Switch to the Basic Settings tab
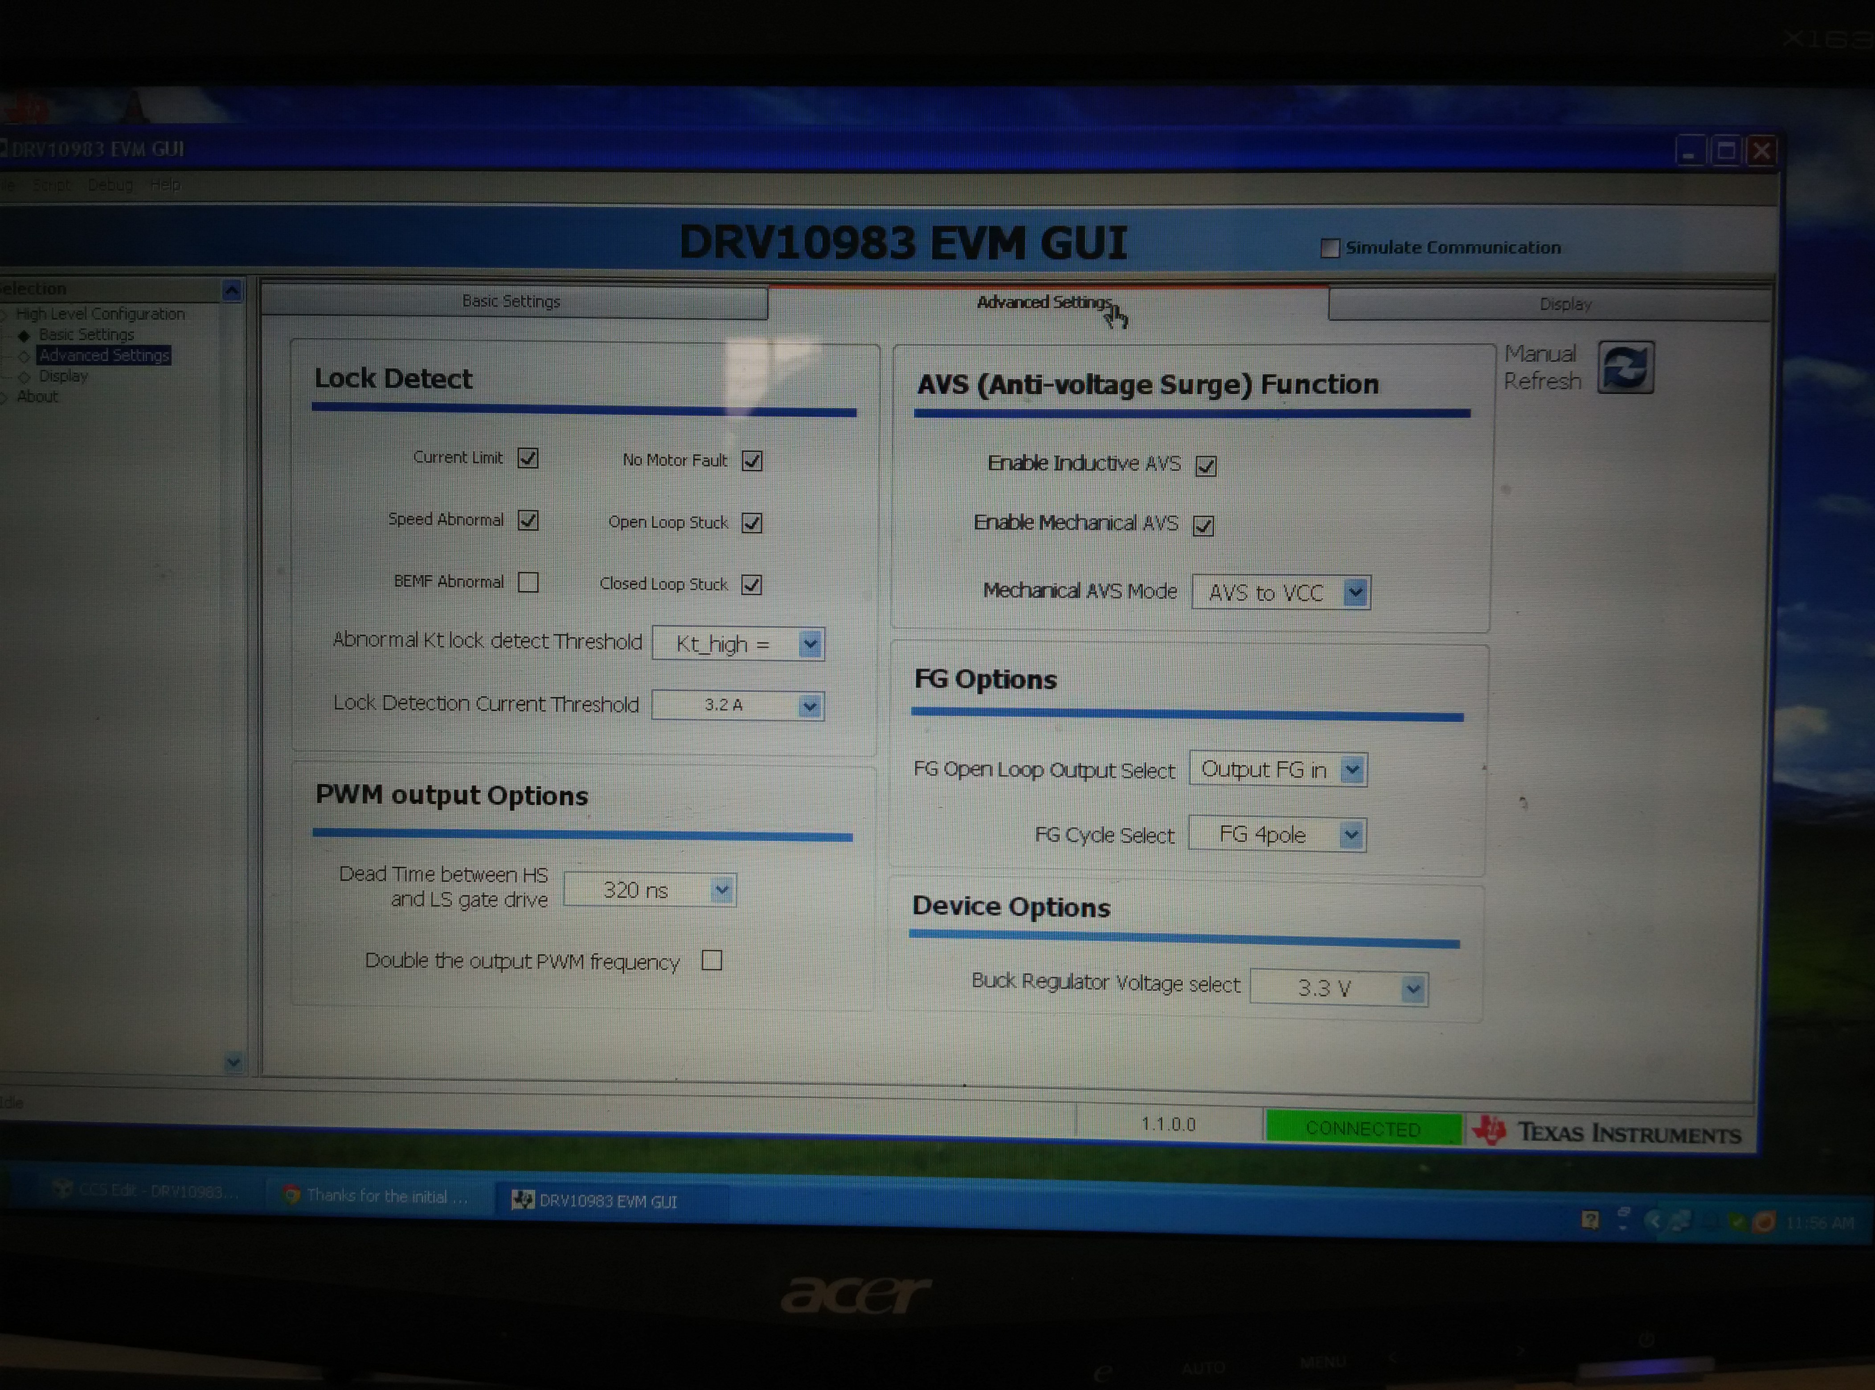Image resolution: width=1875 pixels, height=1390 pixels. click(x=512, y=301)
